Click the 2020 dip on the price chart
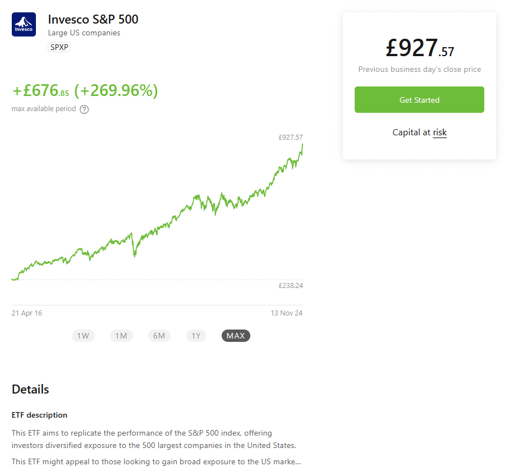This screenshot has width=509, height=471. (134, 255)
